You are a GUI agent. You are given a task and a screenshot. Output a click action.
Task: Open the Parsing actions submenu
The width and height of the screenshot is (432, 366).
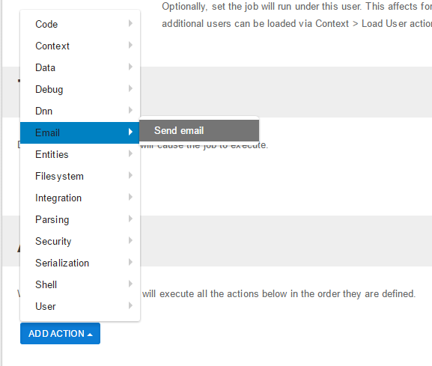point(80,219)
